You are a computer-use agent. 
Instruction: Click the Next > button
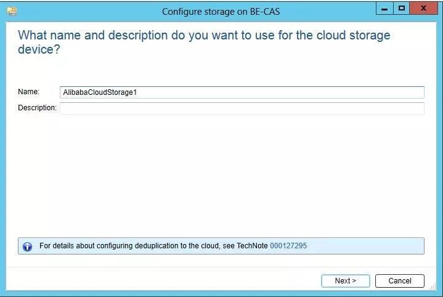point(345,280)
